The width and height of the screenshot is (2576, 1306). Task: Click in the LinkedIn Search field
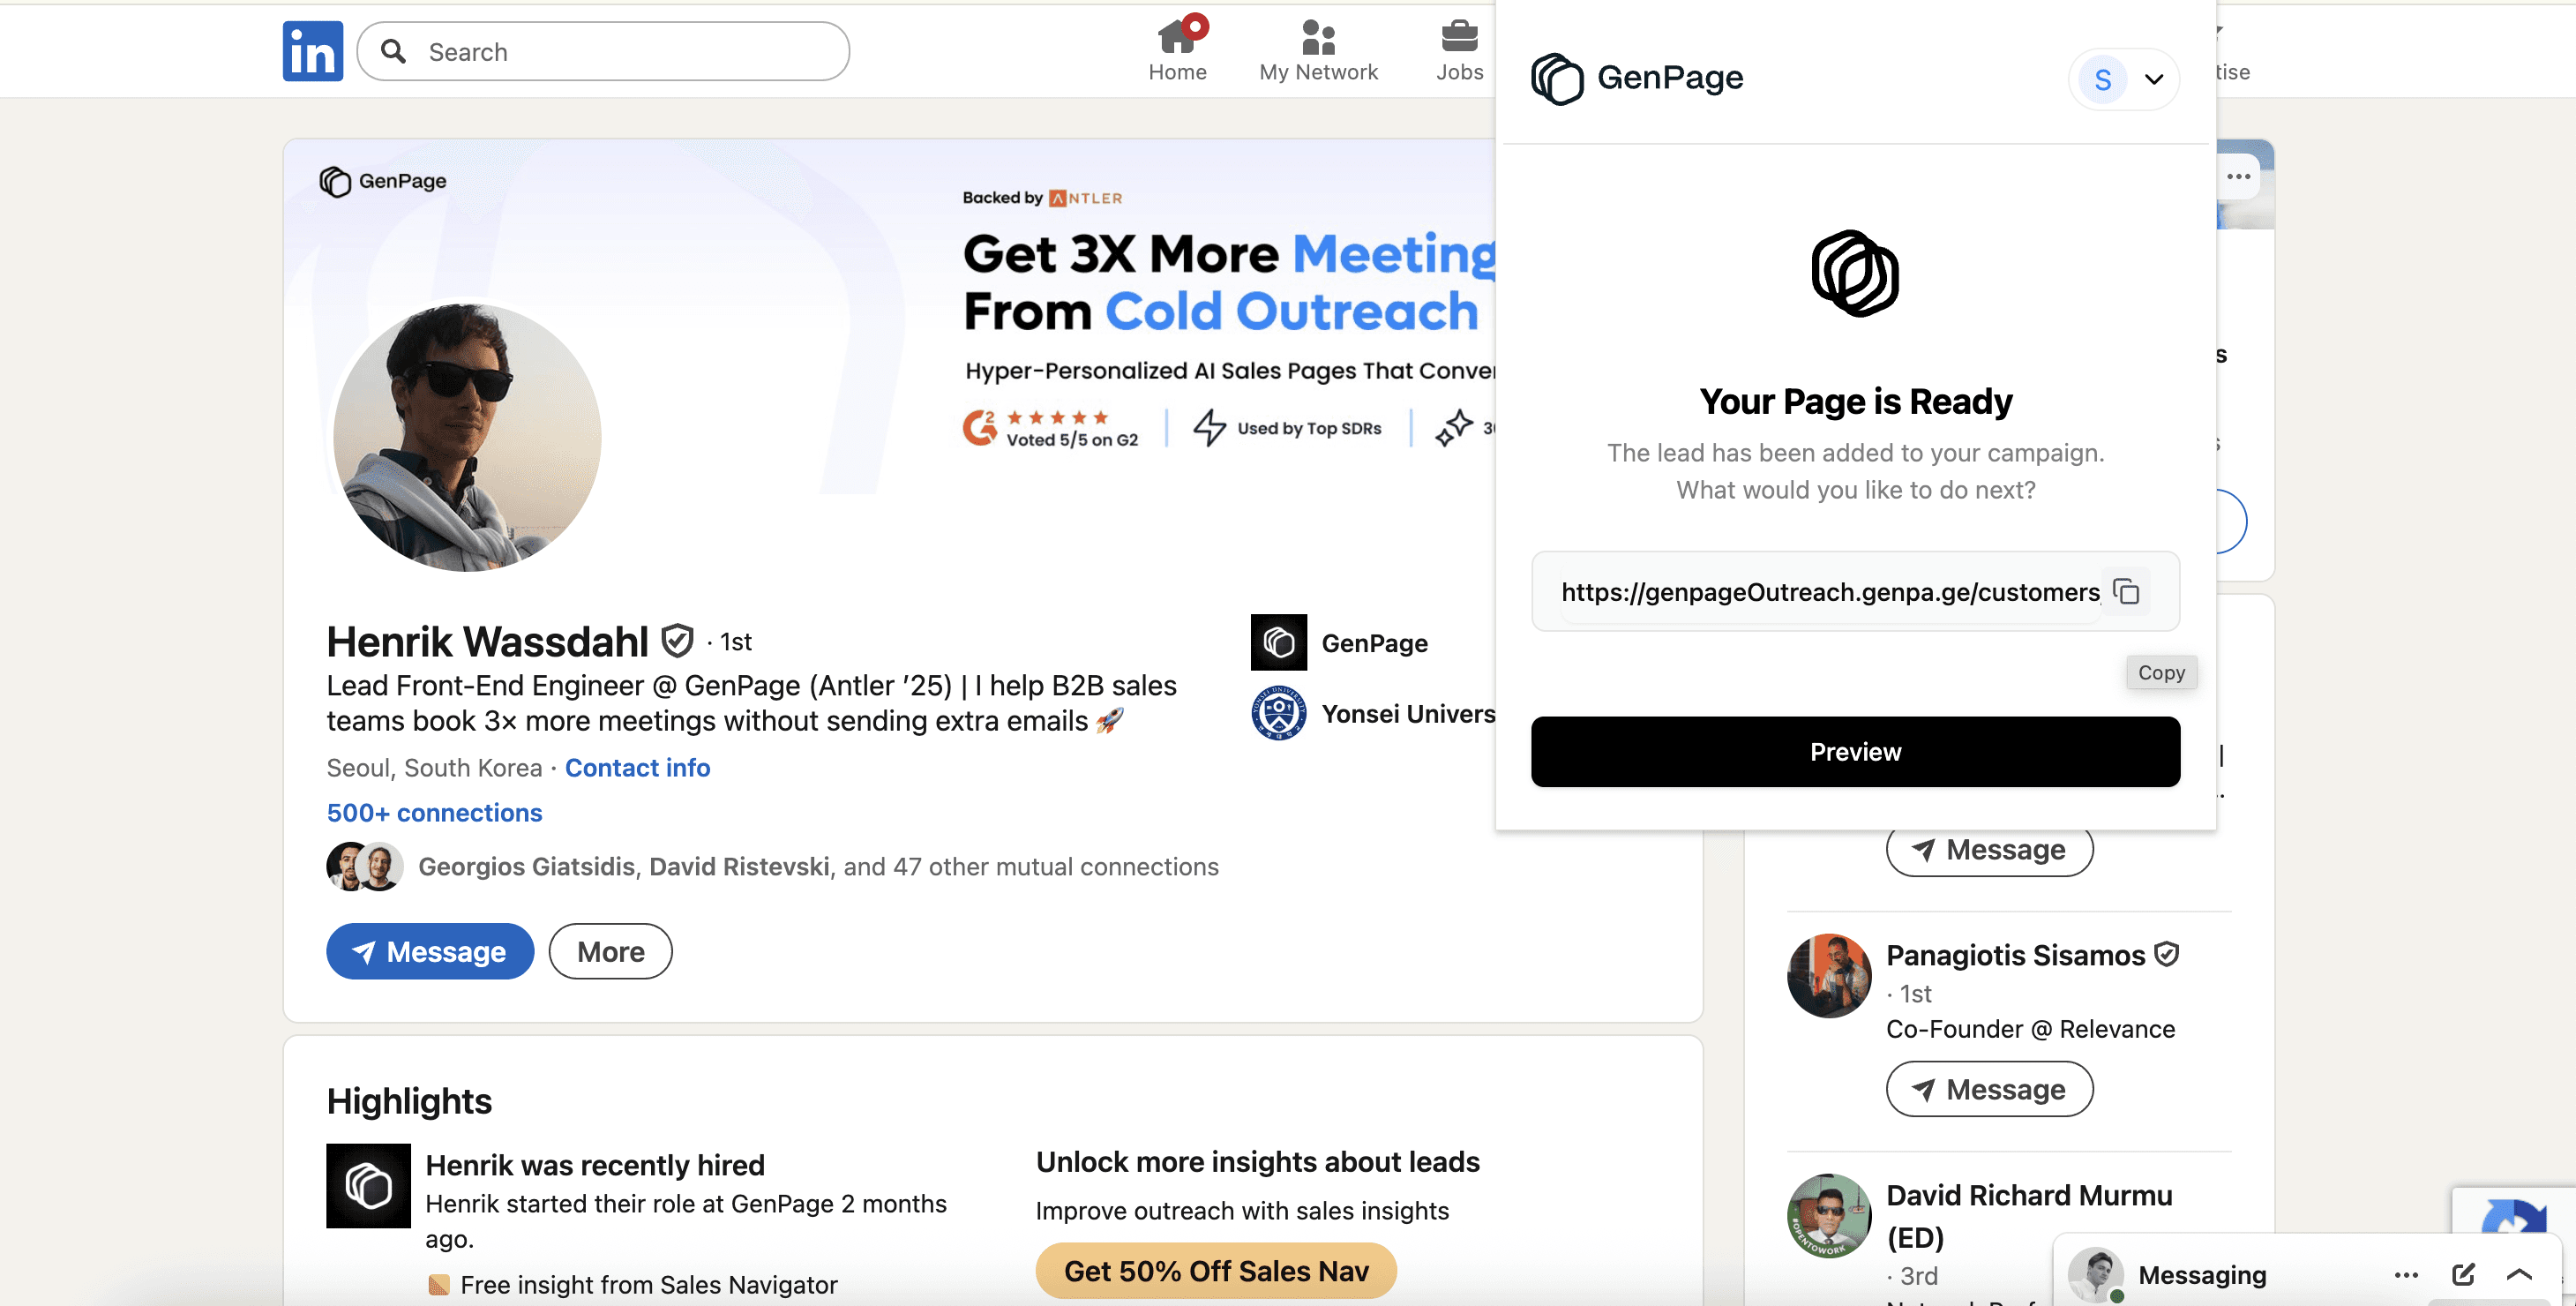coord(620,52)
